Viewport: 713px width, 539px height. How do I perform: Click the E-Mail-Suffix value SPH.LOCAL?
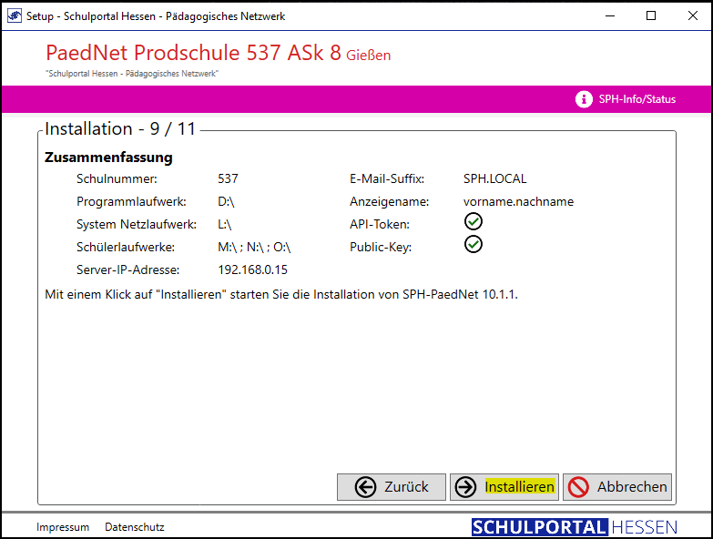pyautogui.click(x=494, y=179)
